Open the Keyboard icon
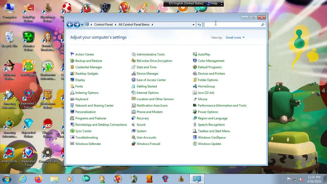This screenshot has width=327, height=184. 72,99
